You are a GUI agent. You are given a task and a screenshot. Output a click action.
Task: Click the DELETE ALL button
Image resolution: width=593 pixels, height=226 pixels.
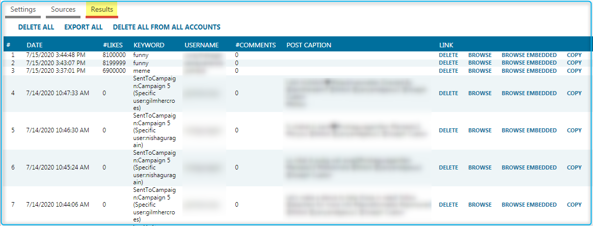tap(36, 27)
